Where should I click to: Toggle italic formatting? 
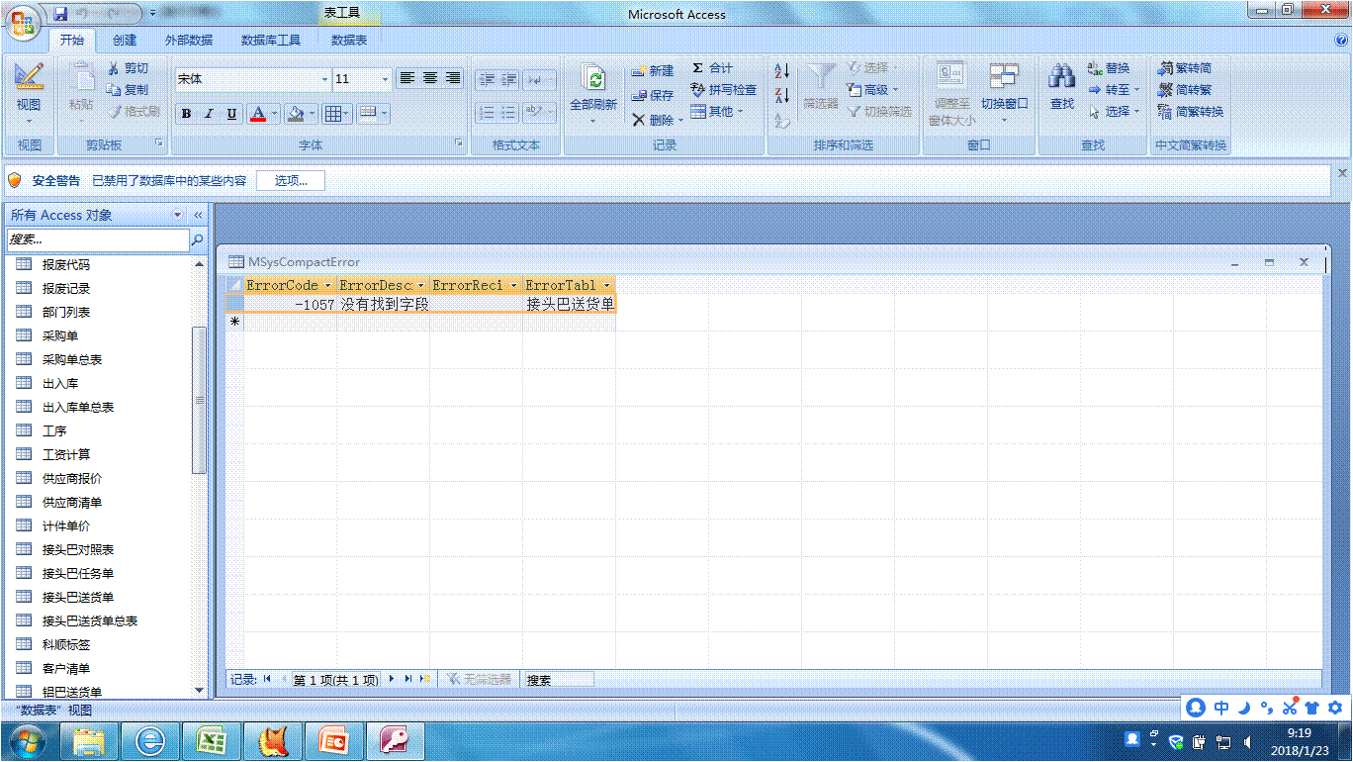pos(209,114)
